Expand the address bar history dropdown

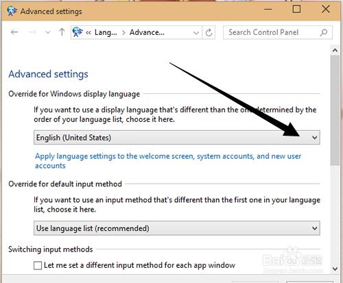tap(196, 33)
